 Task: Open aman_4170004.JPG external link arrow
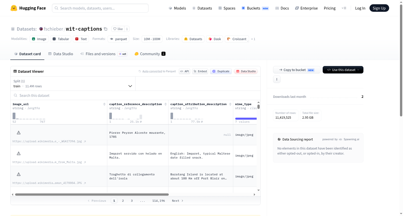[x=85, y=183]
